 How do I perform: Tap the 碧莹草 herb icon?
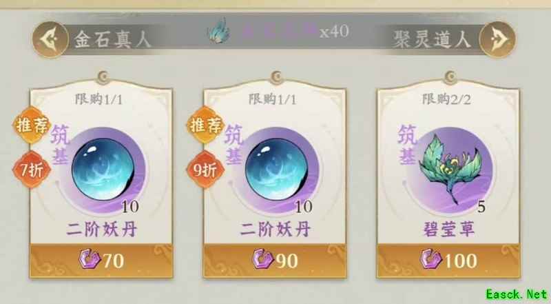pyautogui.click(x=450, y=168)
